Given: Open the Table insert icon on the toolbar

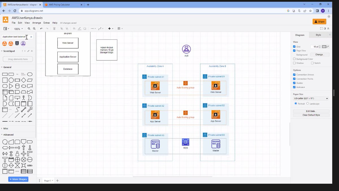Looking at the screenshot, I should coord(119,29).
